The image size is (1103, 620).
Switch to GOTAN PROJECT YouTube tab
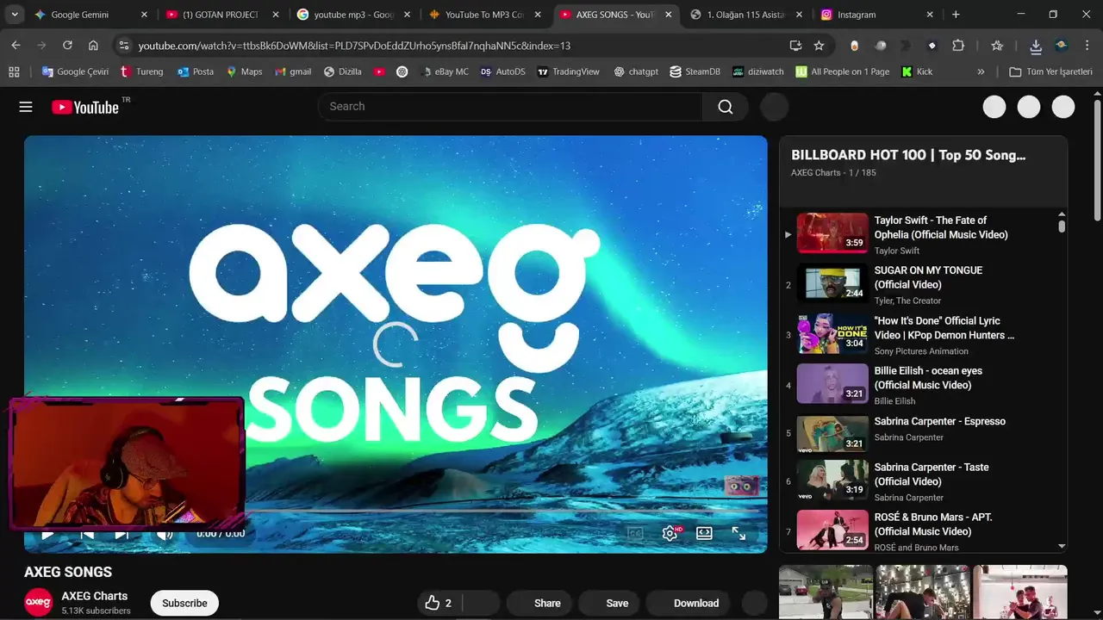point(221,15)
